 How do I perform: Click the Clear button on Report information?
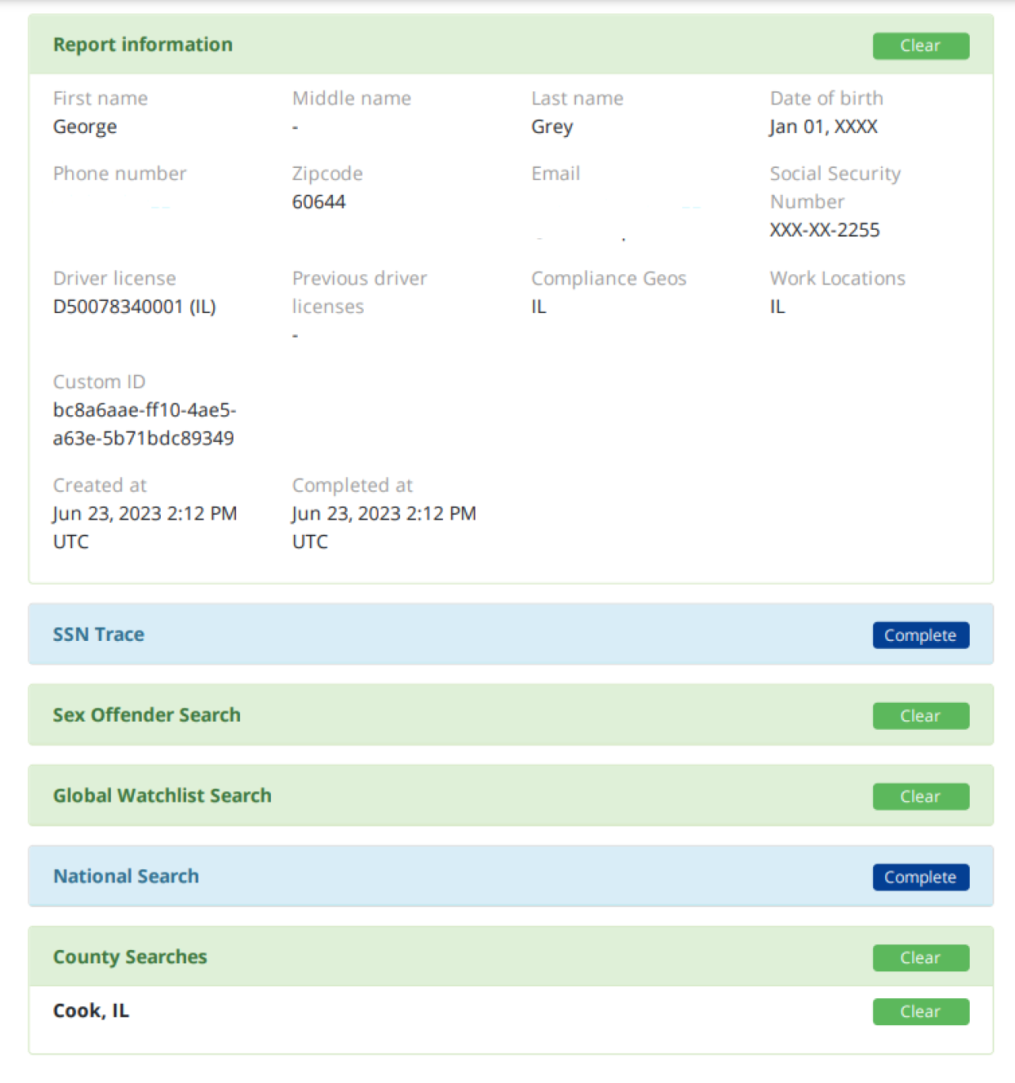(x=920, y=45)
